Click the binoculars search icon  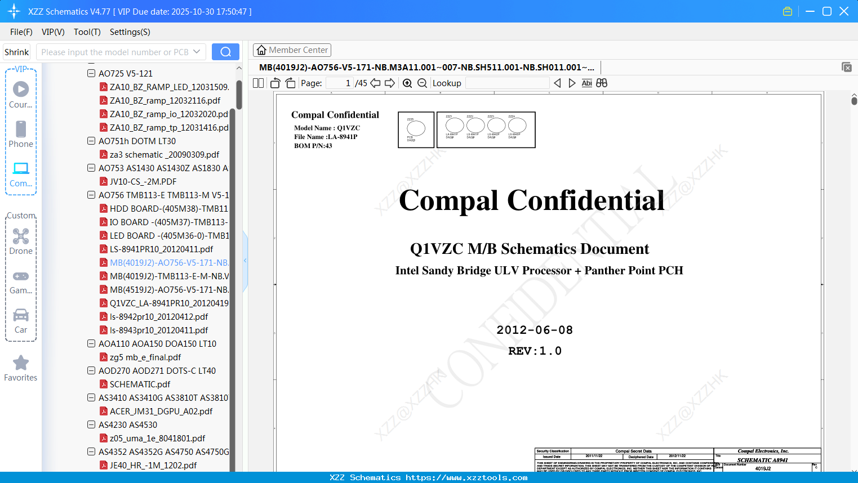point(602,83)
